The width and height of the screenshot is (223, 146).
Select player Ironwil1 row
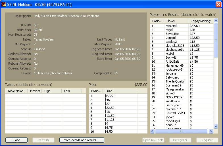coord(182,58)
